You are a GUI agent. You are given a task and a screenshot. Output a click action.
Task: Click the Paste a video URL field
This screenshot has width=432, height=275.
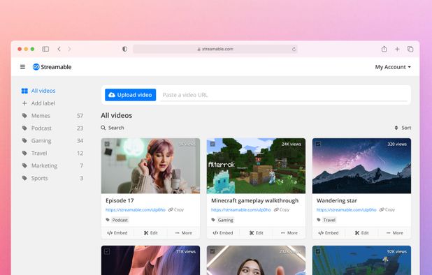284,95
